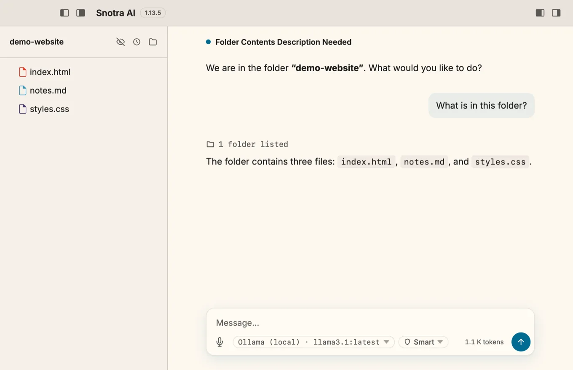Start voice input with microphone icon
573x370 pixels.
[x=220, y=342]
